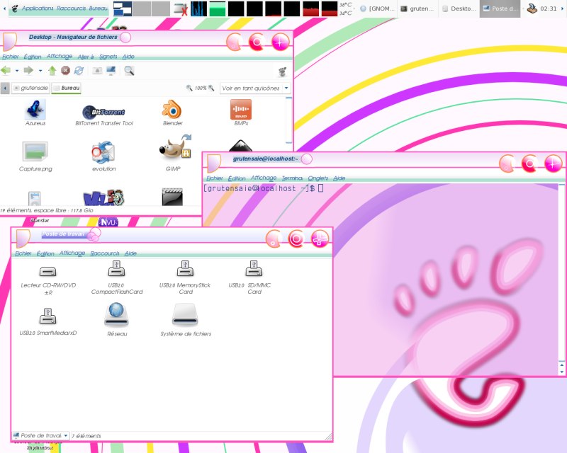Open Raccourcis menu in Poste de travail window
The height and width of the screenshot is (453, 567).
[x=104, y=253]
